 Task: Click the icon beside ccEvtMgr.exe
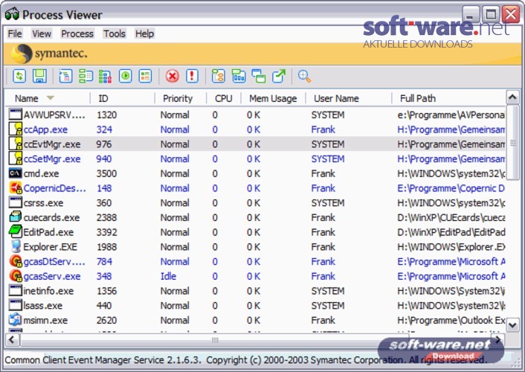15,144
